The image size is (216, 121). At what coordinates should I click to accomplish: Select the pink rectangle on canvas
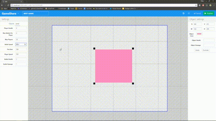(114, 66)
